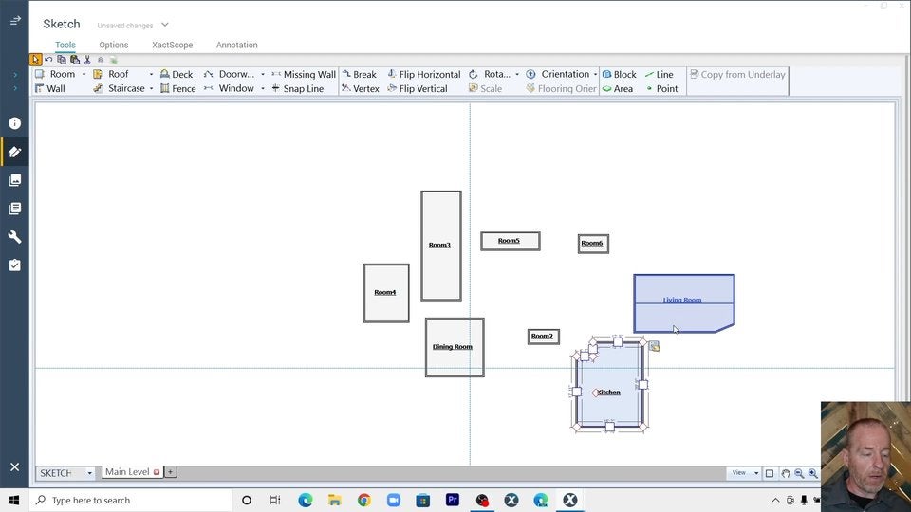Viewport: 911px width, 512px height.
Task: Expand the Room tool dropdown arrow
Action: pos(84,74)
